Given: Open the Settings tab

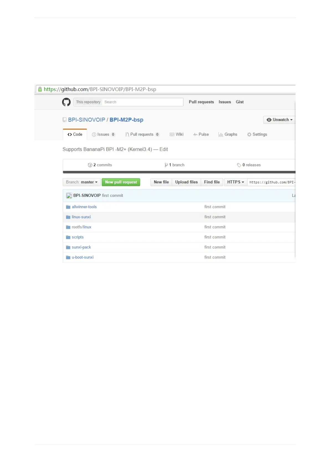Looking at the screenshot, I should [257, 134].
